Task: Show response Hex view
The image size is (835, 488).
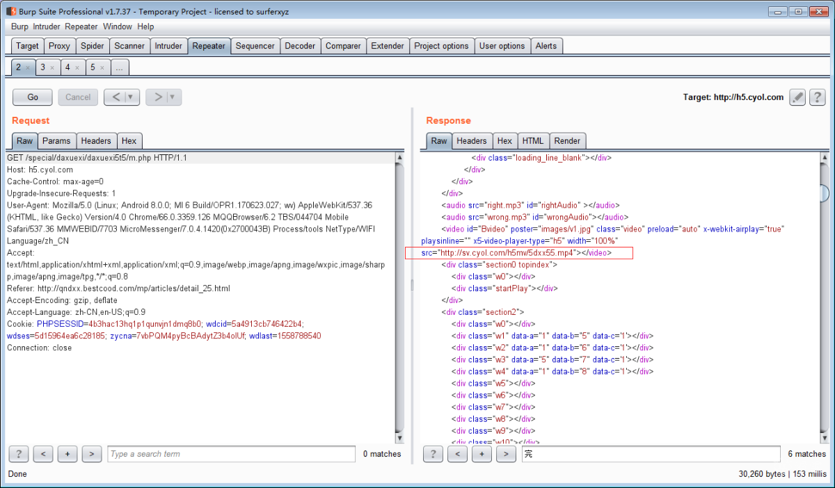Action: point(504,140)
